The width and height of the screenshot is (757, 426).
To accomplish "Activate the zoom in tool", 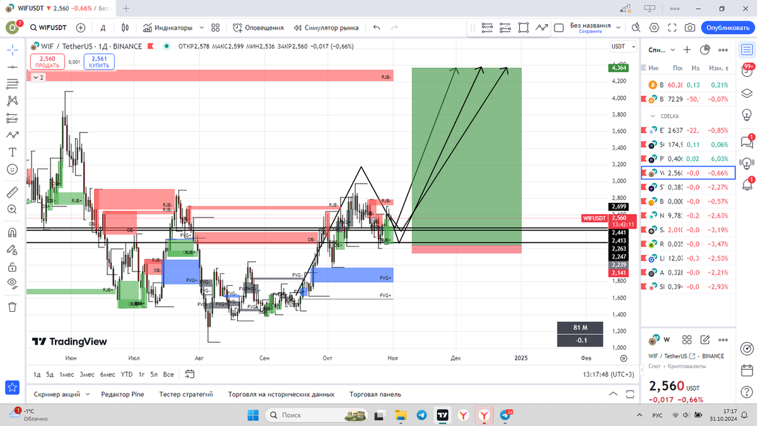I will coord(12,209).
